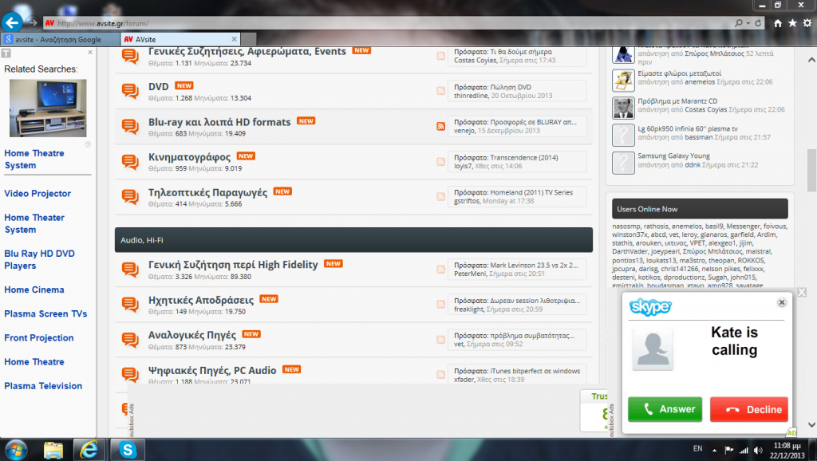The height and width of the screenshot is (461, 817).
Task: Switch to the avsite Google search tab
Action: (x=61, y=39)
